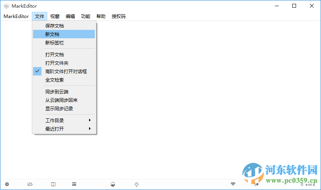This screenshot has height=190, width=321.
Task: Toggle split view columns icon
Action: point(53,184)
